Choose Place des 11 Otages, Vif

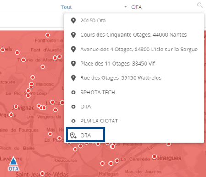coord(134,64)
